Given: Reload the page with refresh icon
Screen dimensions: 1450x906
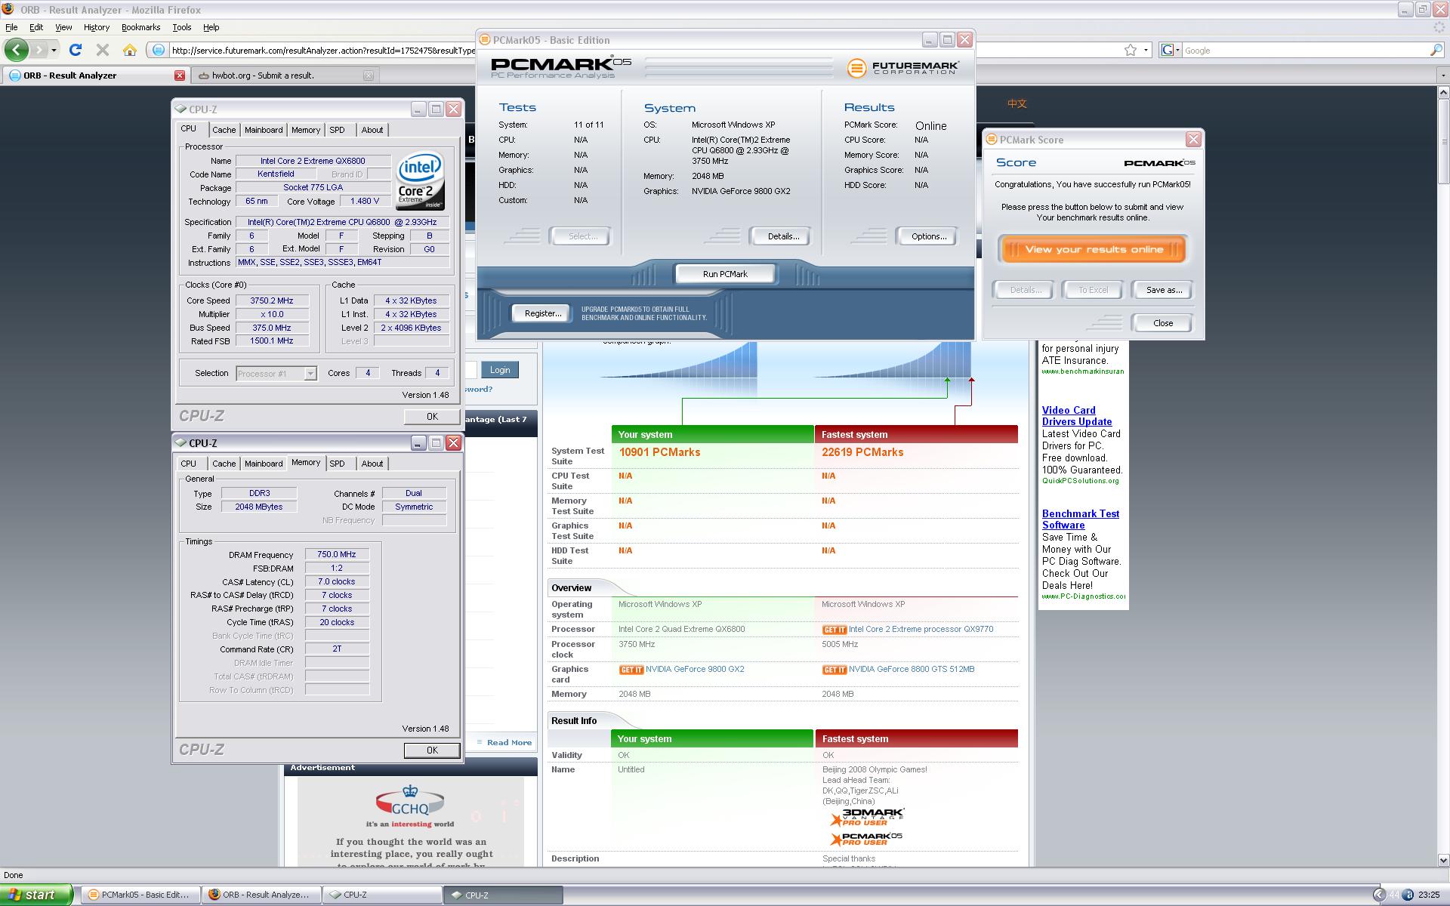Looking at the screenshot, I should click(x=76, y=50).
